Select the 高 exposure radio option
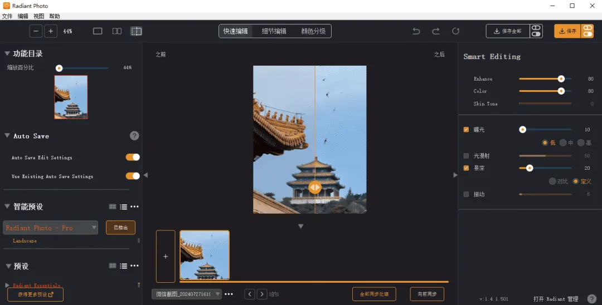 click(581, 142)
